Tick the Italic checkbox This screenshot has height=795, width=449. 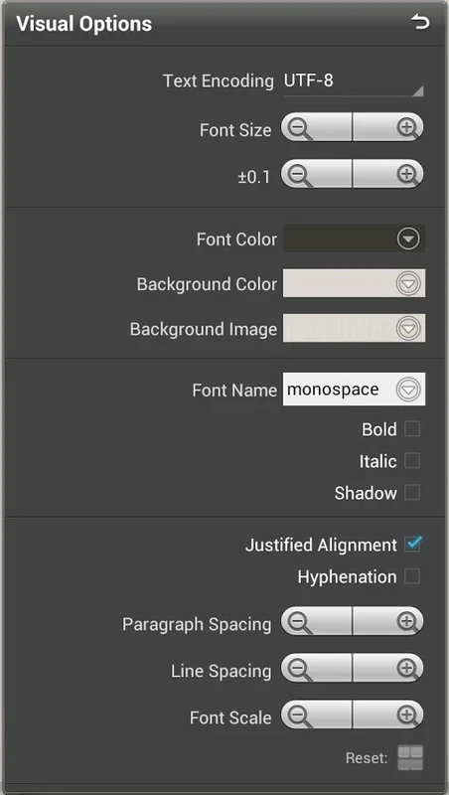click(x=412, y=461)
